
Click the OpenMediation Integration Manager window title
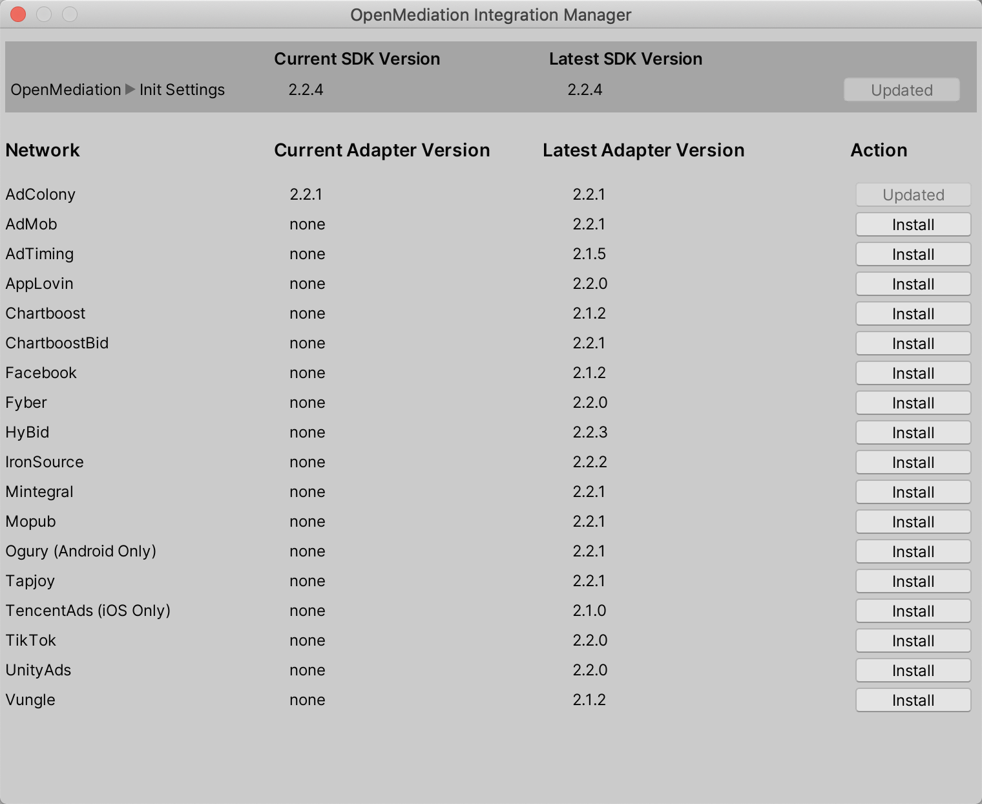[x=491, y=15]
